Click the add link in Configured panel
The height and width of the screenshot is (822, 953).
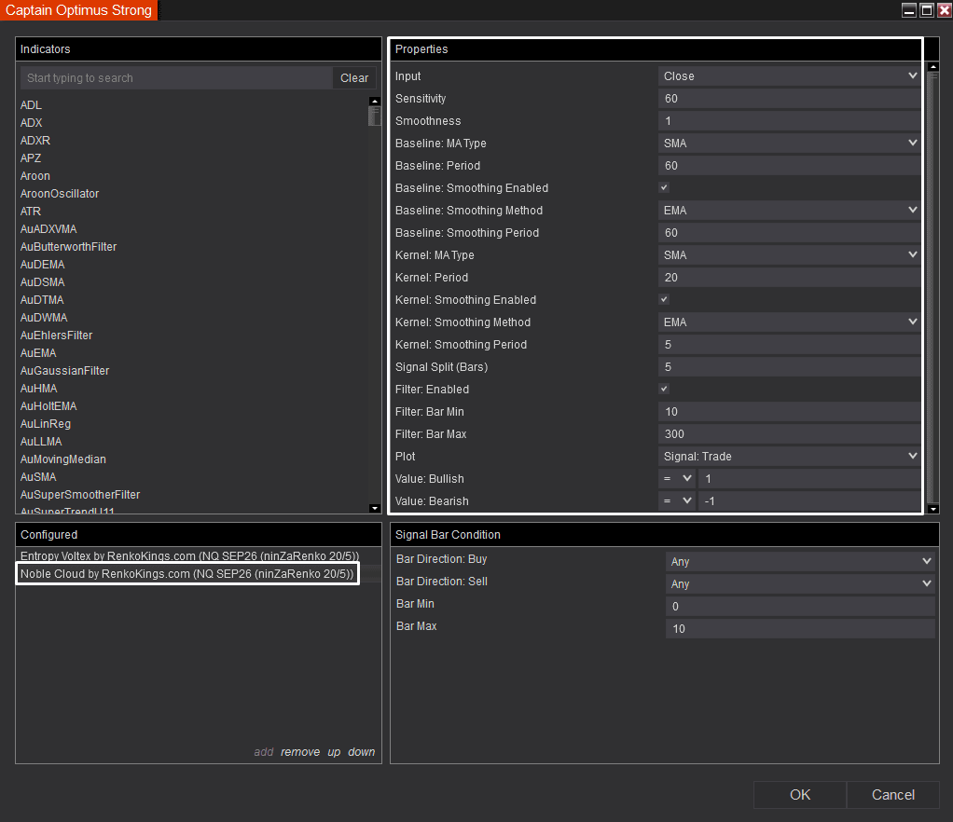click(x=264, y=752)
